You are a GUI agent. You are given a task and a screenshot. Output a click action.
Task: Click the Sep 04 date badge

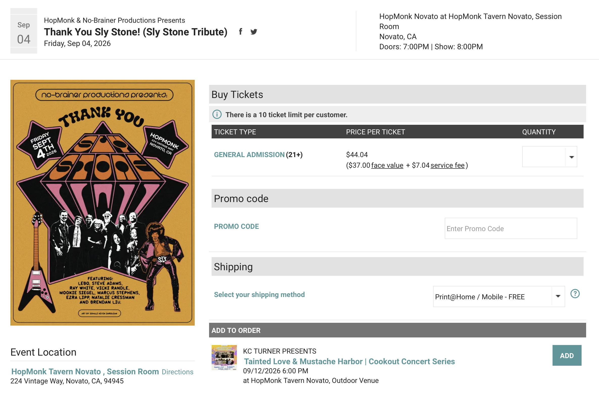(x=24, y=31)
